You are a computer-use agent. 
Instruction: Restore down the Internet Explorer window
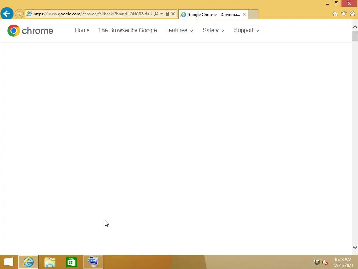(x=336, y=3)
